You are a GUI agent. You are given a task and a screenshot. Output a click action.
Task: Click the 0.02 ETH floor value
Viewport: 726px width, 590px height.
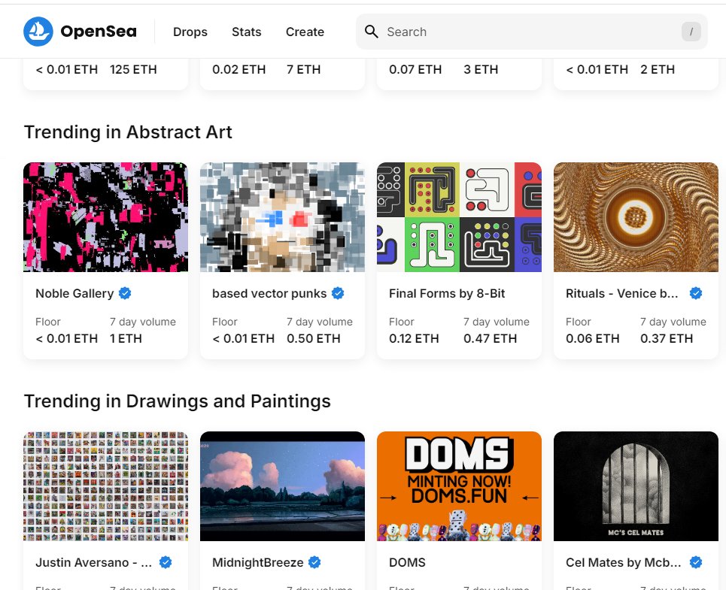[x=239, y=69]
